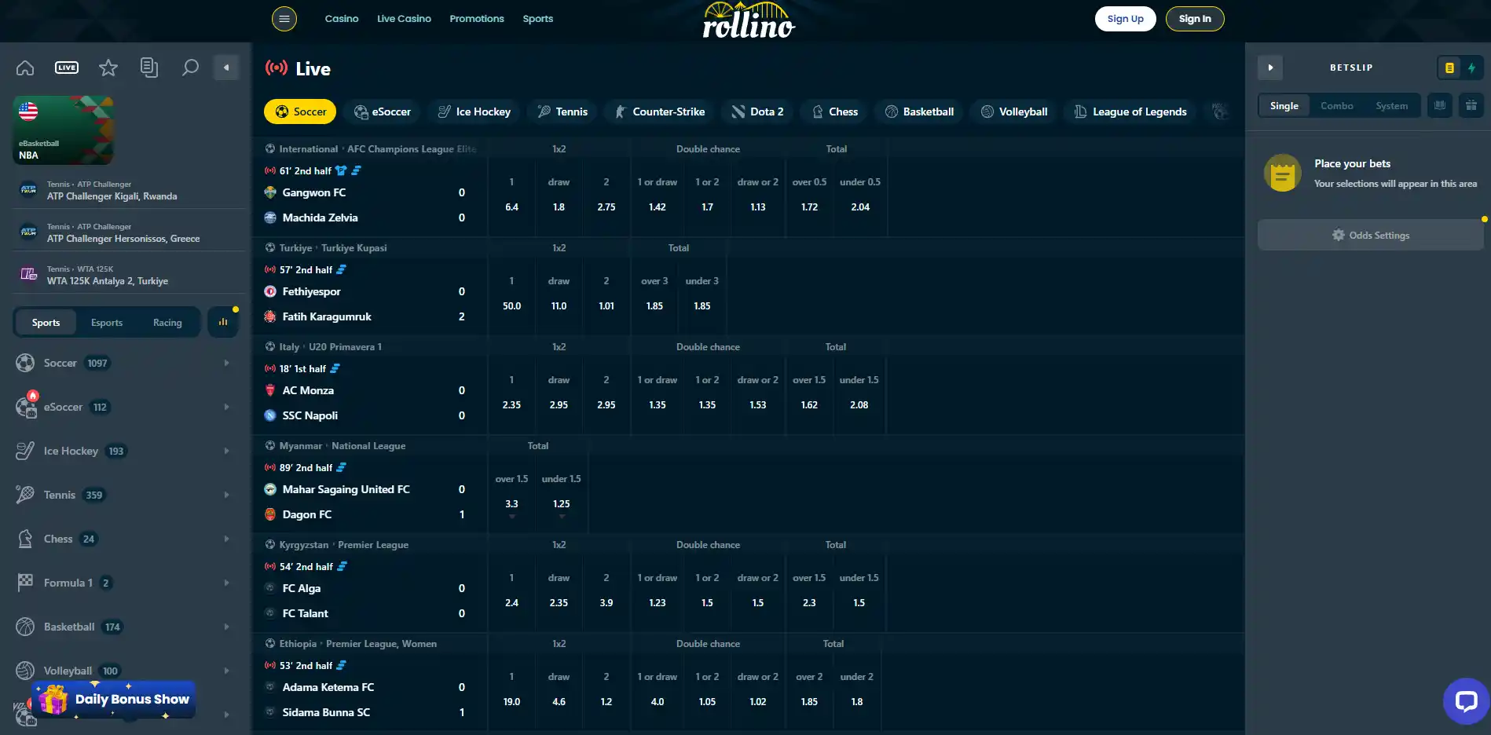
Task: Open Odds Settings
Action: [x=1371, y=235]
